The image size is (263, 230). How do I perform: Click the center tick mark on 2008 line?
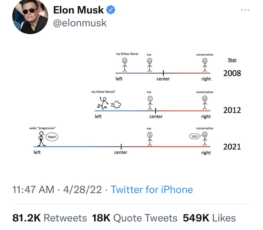point(163,73)
